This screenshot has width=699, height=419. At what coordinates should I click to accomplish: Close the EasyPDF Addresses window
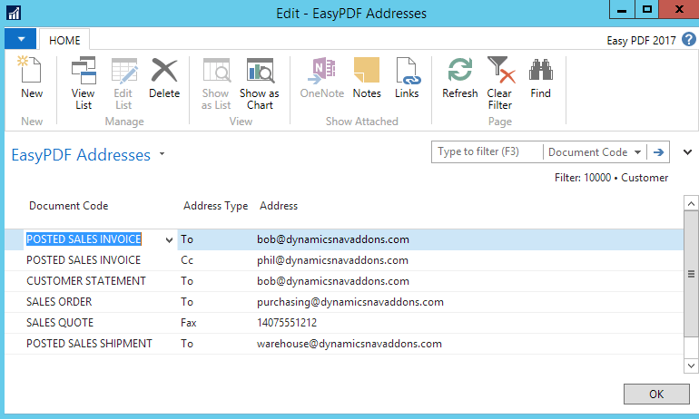pos(679,9)
